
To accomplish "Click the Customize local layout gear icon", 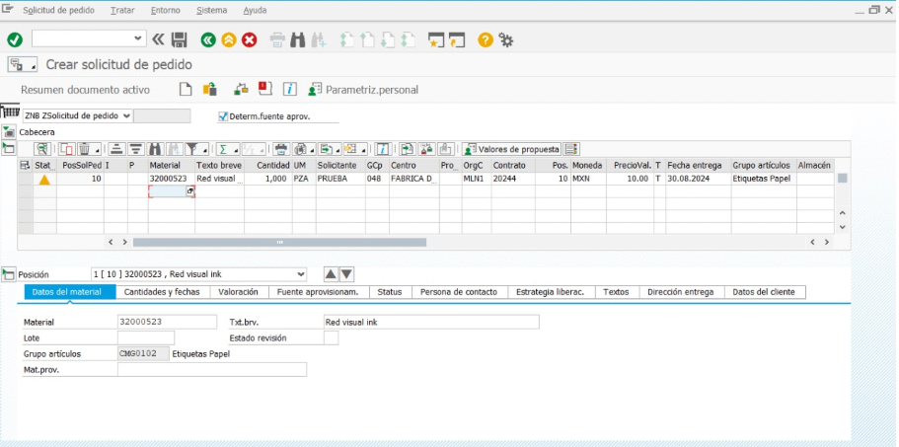I will tap(506, 39).
